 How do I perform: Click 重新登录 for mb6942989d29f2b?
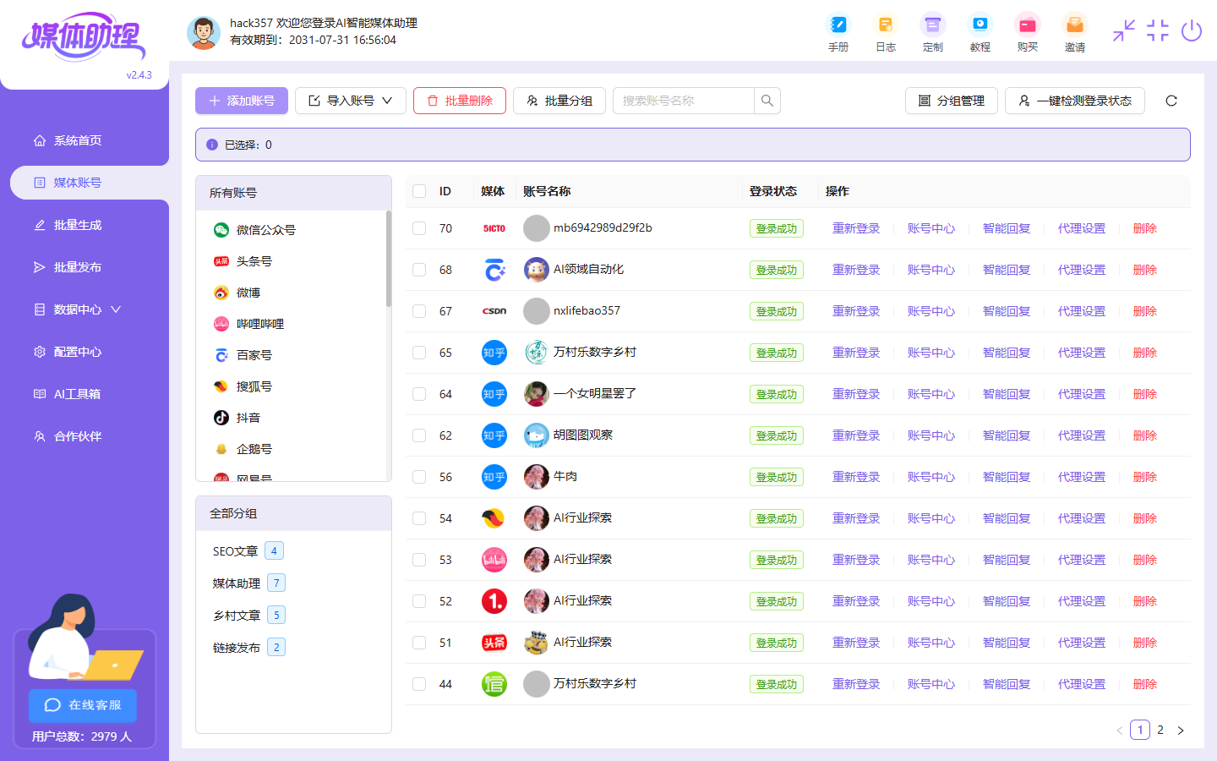pyautogui.click(x=856, y=228)
